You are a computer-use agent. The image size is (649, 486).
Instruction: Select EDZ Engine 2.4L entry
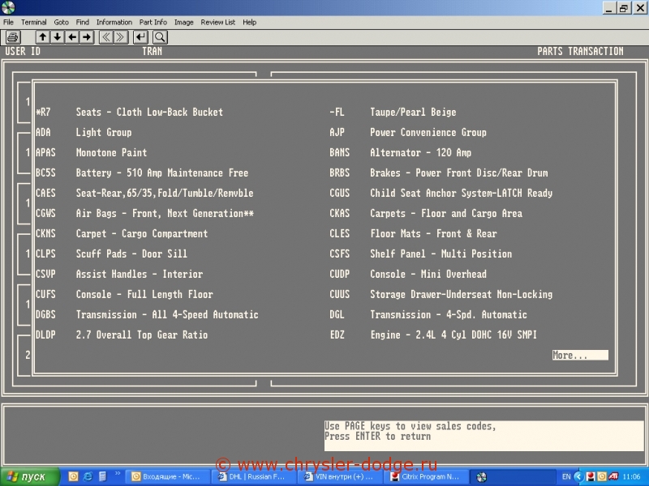coord(433,335)
